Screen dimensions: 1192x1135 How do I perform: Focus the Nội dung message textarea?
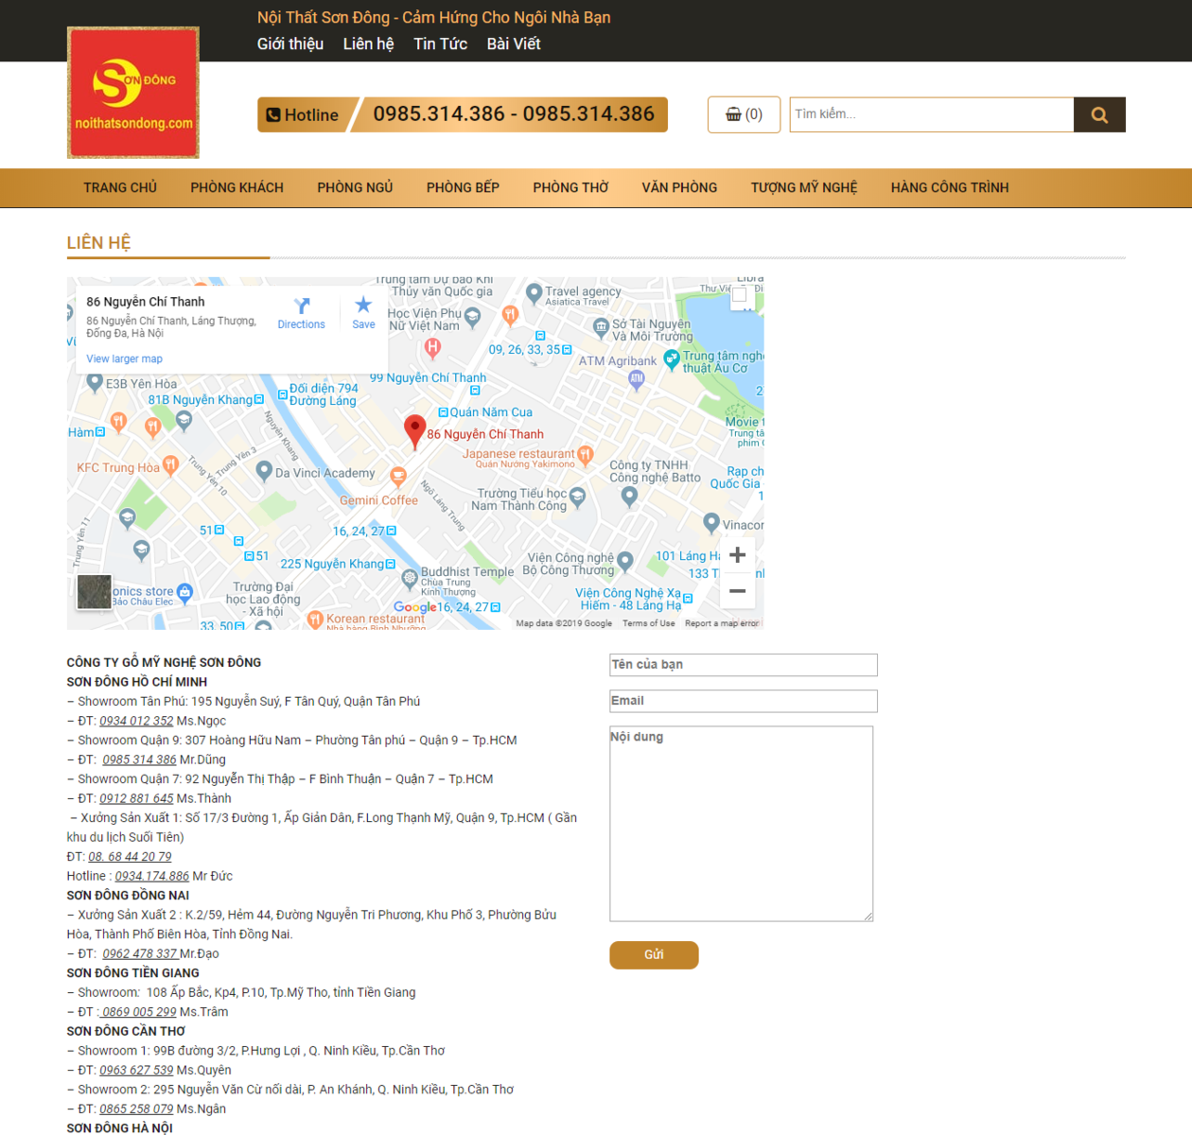[742, 824]
